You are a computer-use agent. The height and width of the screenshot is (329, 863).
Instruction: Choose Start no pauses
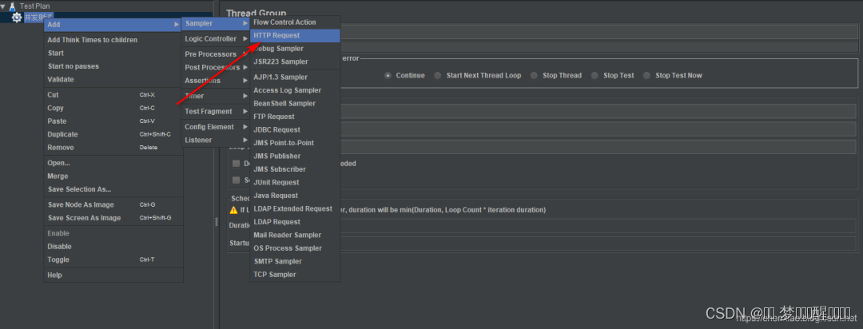click(113, 66)
